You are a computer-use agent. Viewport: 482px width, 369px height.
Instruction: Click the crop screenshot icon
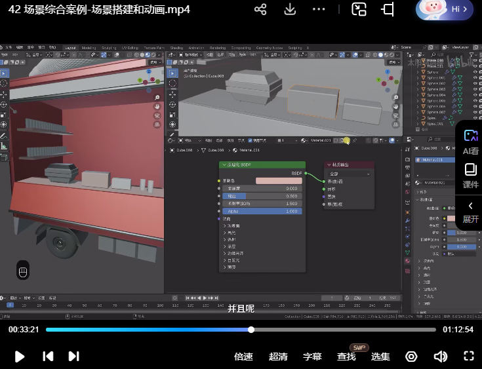(x=388, y=9)
